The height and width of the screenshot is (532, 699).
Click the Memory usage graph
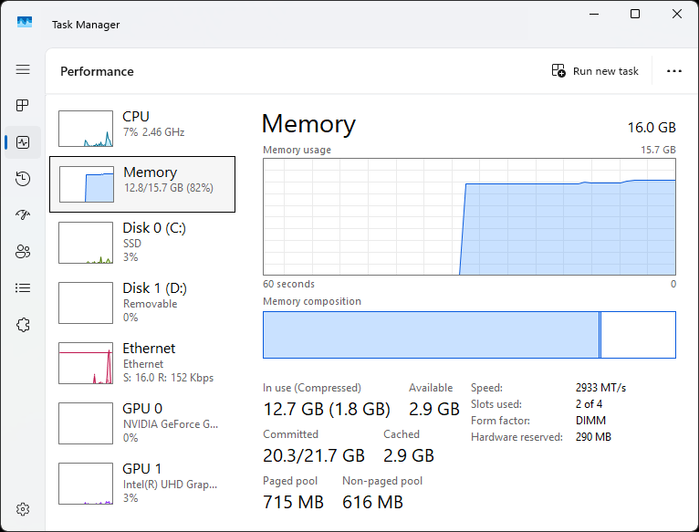[x=469, y=217]
